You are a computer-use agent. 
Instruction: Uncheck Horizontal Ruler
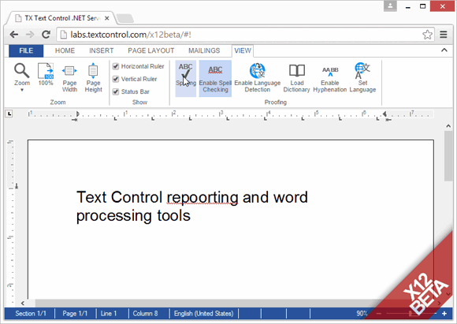click(116, 66)
